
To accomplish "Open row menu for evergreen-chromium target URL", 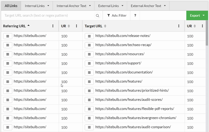I will pyautogui.click(x=89, y=118).
